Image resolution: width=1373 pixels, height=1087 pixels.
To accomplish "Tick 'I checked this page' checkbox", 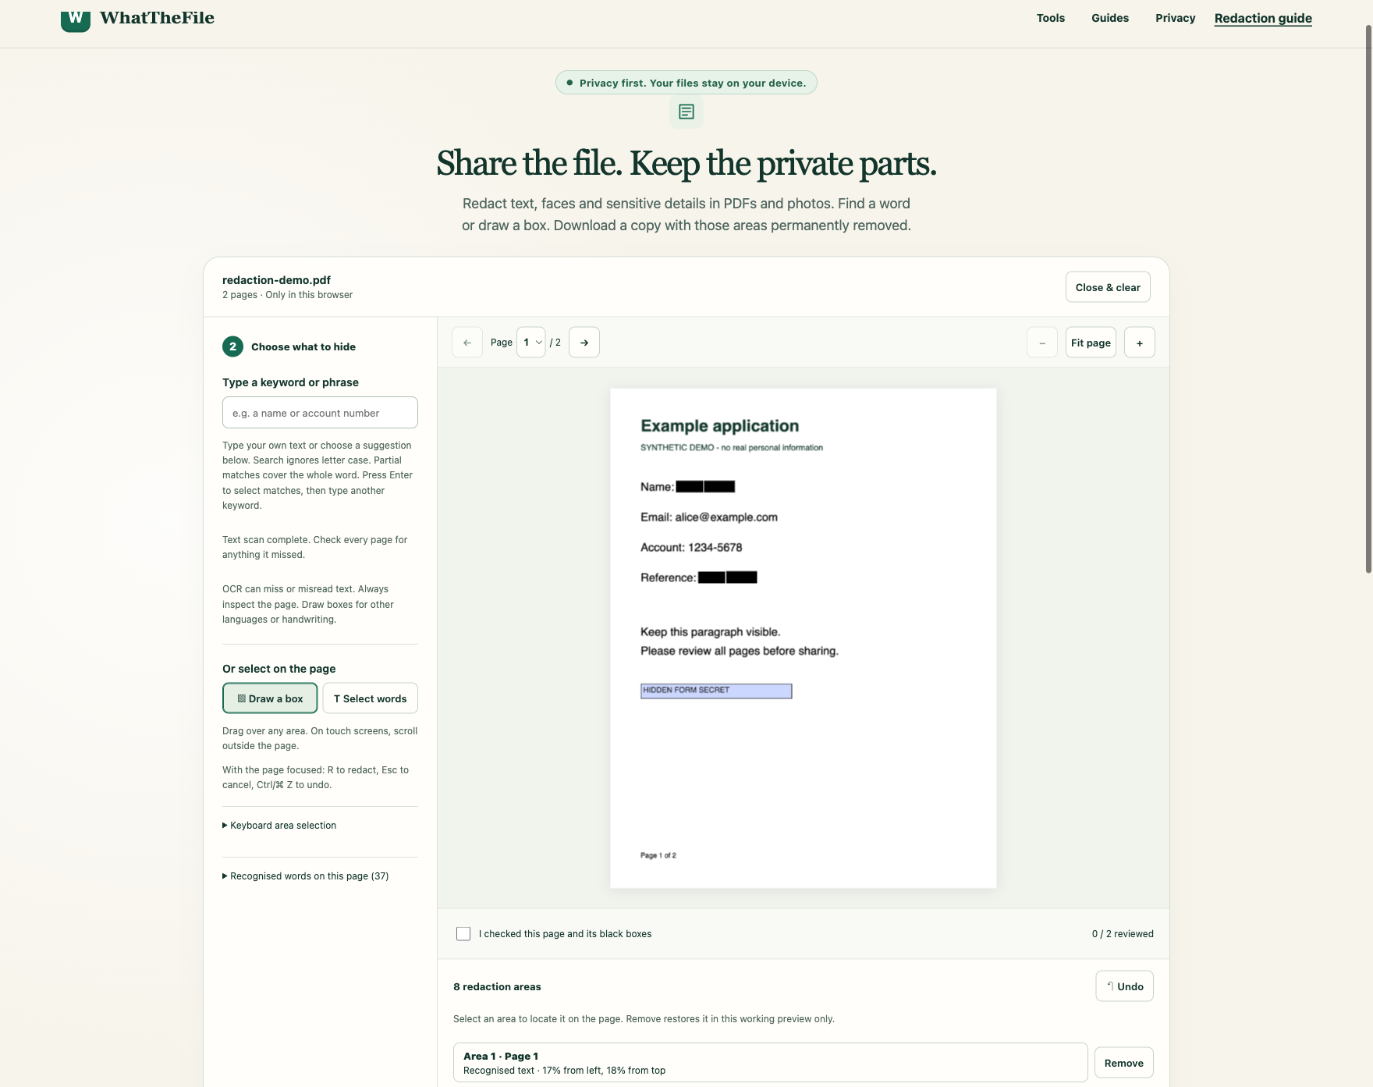I will (x=463, y=934).
